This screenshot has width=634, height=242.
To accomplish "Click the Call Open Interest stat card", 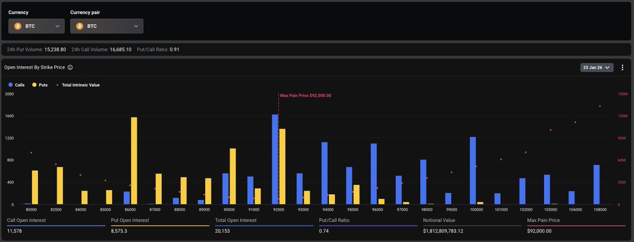I will (56, 225).
